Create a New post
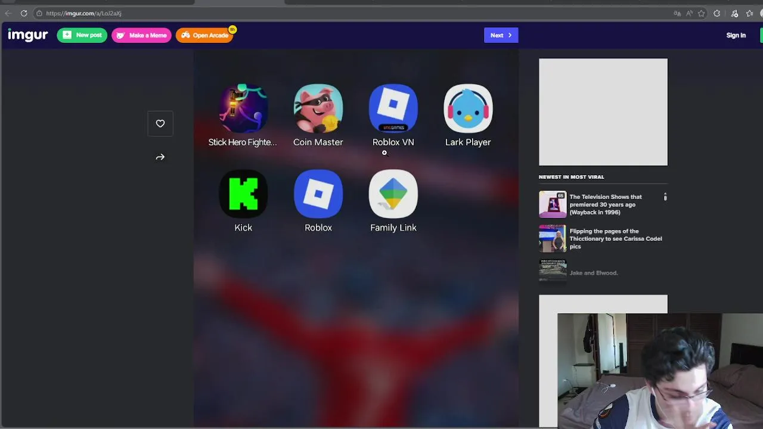This screenshot has height=429, width=763. pyautogui.click(x=82, y=35)
